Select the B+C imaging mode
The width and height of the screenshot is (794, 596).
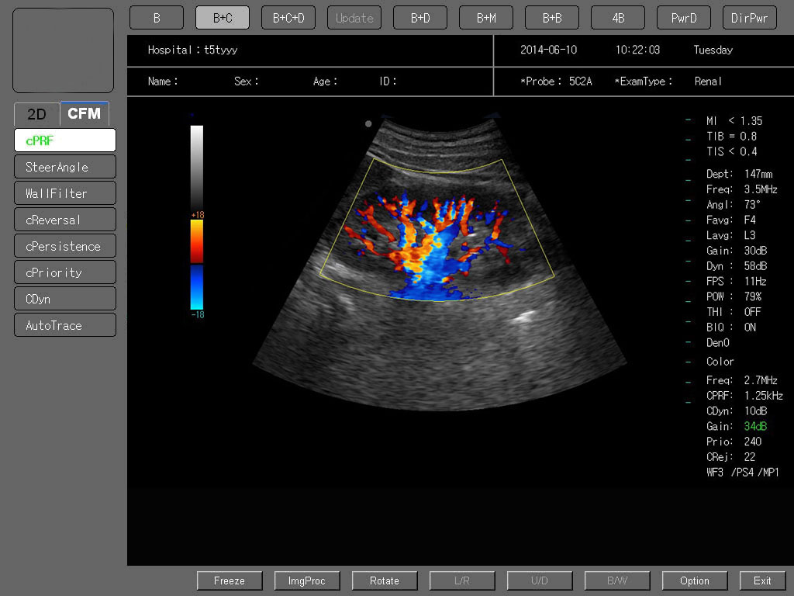point(222,18)
